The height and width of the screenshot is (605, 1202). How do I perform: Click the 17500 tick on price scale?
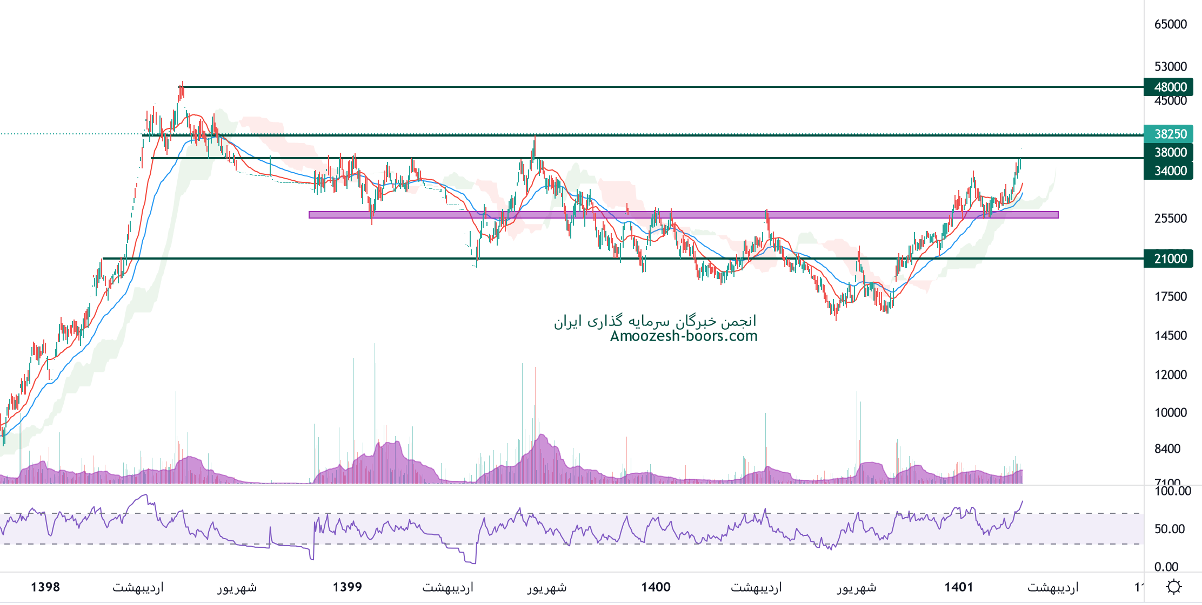coord(1170,296)
